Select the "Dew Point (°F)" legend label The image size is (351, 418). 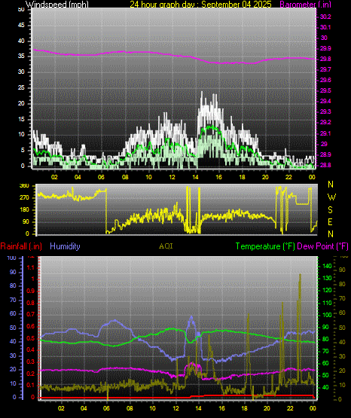click(322, 246)
